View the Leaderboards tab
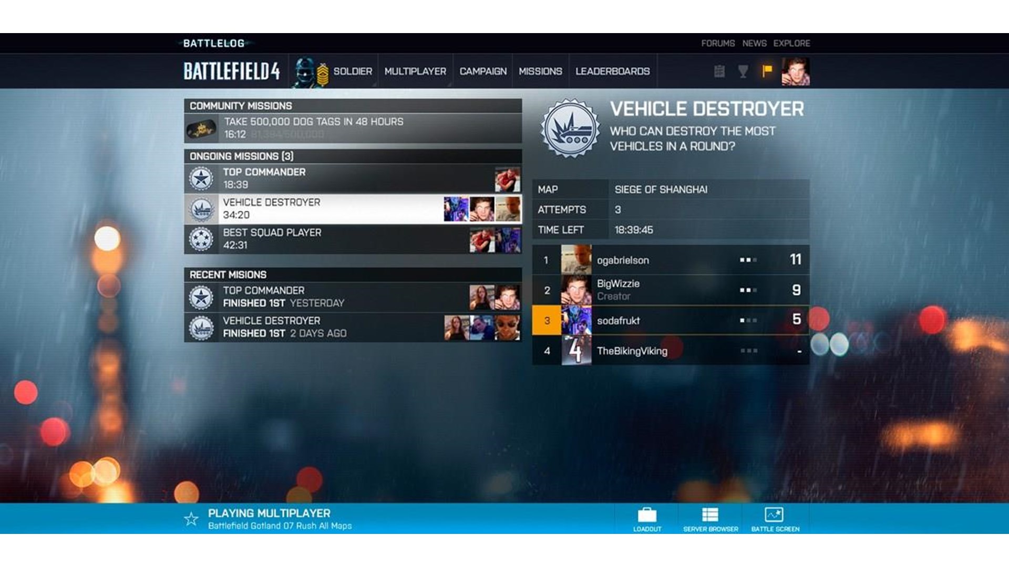The height and width of the screenshot is (567, 1009). click(x=613, y=71)
